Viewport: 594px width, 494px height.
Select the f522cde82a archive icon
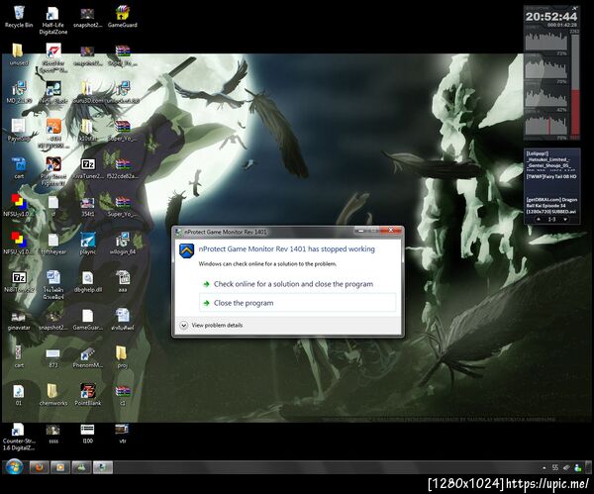(122, 168)
